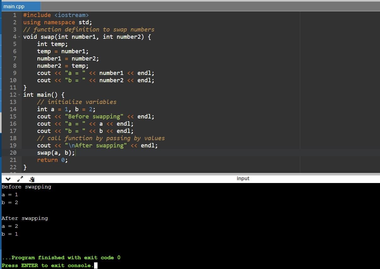Viewport: 380px width, 269px height.
Task: Click line number 14 in the gutter
Action: click(13, 109)
